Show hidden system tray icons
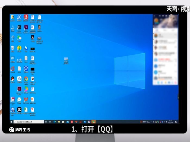This screenshot has height=142, width=190. coord(152,122)
